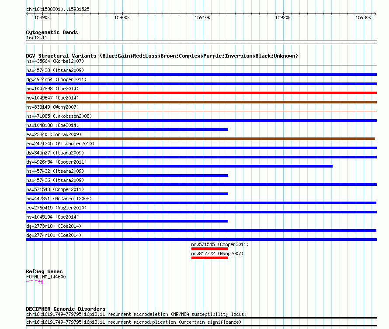This screenshot has width=389, height=329.
Task: Click the dgv2774n100 (Coe2014) label
Action: point(54,235)
